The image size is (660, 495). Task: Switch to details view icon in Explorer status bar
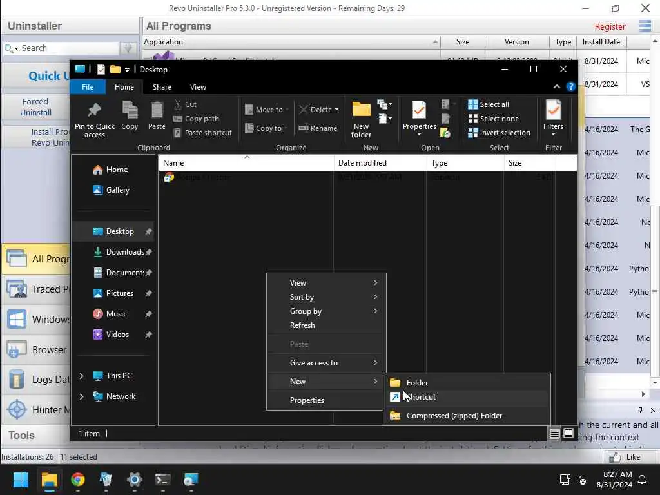tap(555, 434)
